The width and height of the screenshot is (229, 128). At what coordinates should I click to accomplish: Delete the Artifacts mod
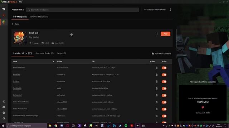(x=157, y=81)
